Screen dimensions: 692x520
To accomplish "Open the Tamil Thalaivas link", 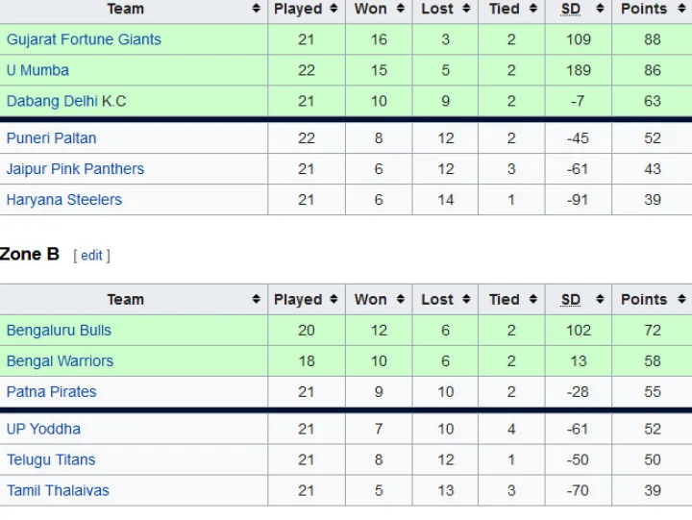I will click(58, 490).
